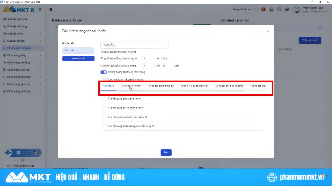Switch to Cài đặt AI tab
Screen dimensions: 332x186
click(x=108, y=86)
